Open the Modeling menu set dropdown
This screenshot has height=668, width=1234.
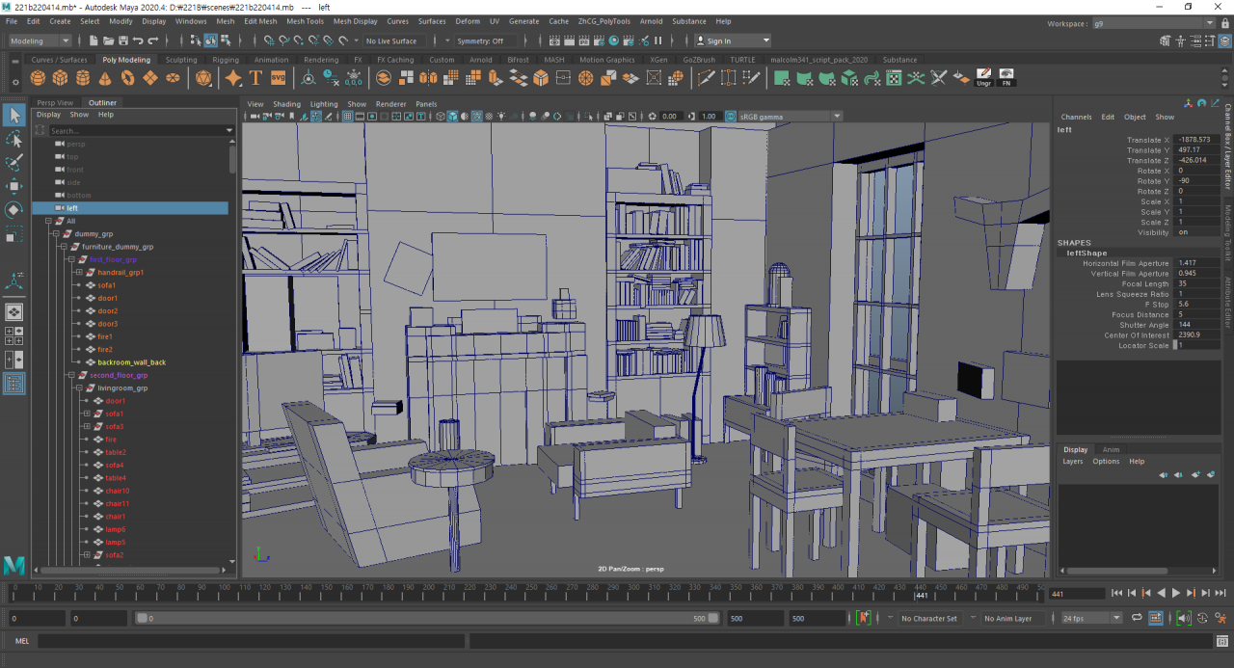click(40, 40)
